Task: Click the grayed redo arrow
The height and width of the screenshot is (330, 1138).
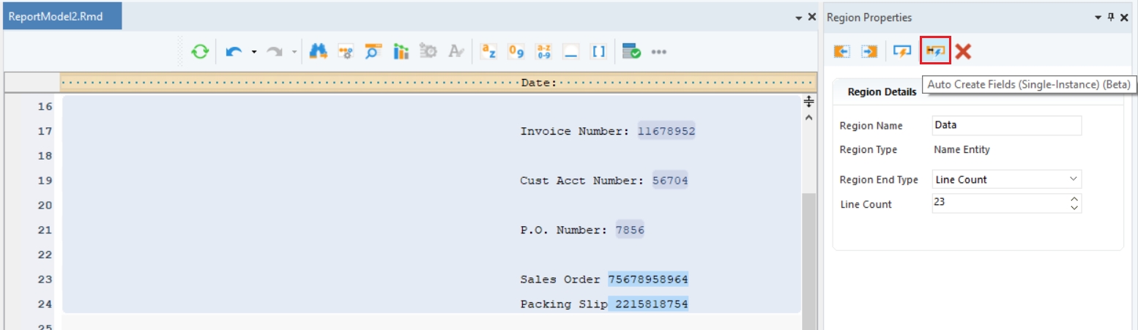Action: pyautogui.click(x=275, y=52)
